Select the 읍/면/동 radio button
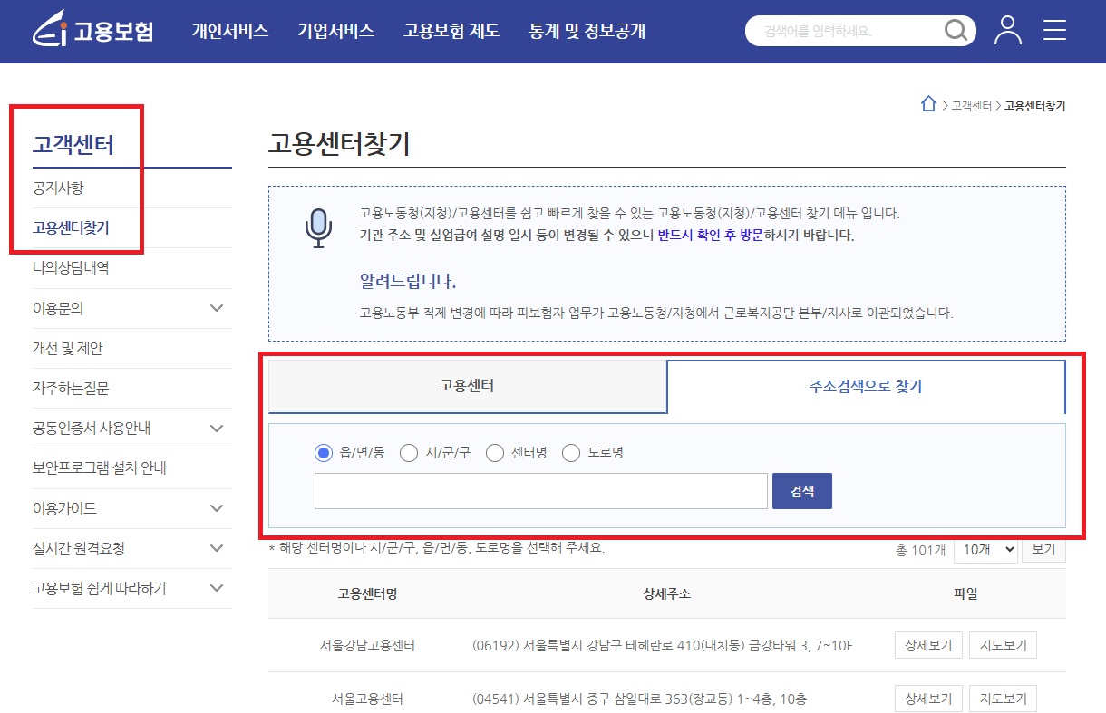This screenshot has width=1106, height=713. [x=324, y=453]
